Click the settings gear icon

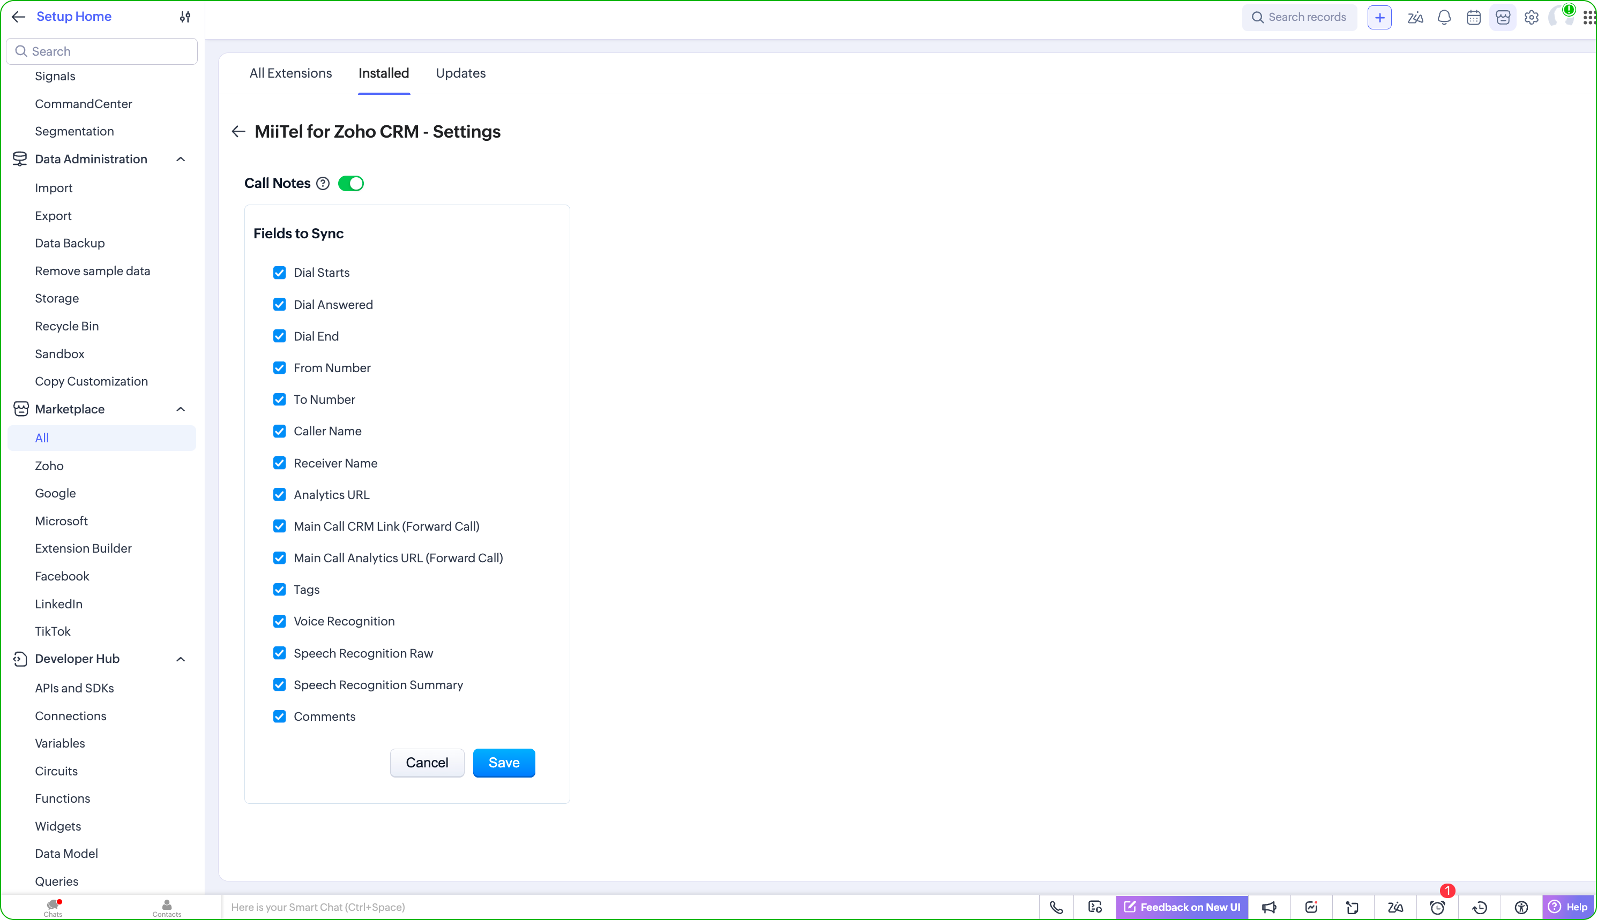point(1531,17)
